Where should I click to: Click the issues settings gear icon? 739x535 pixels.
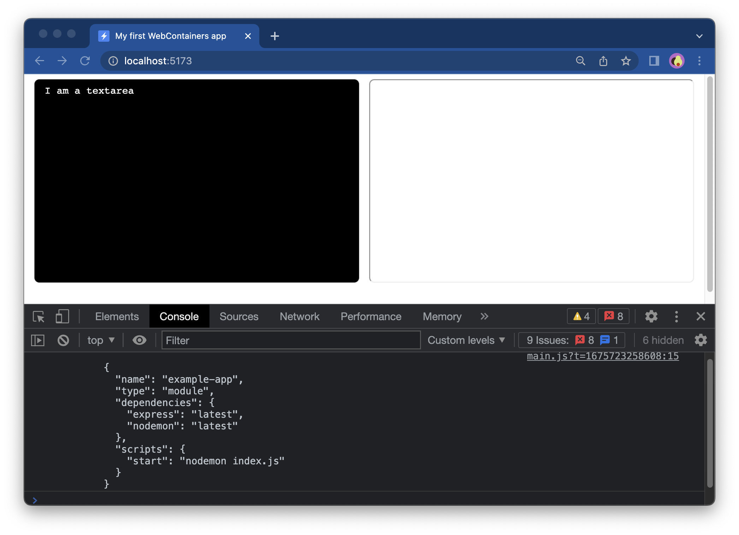click(703, 340)
